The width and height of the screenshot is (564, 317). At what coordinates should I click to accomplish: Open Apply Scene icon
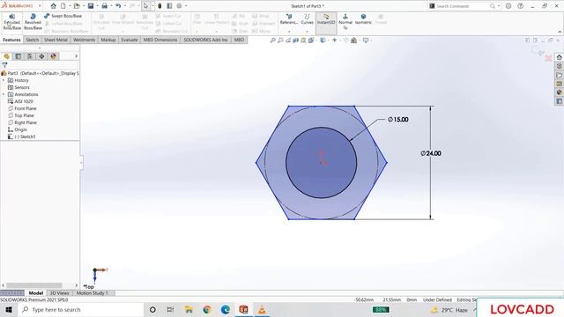(354, 41)
